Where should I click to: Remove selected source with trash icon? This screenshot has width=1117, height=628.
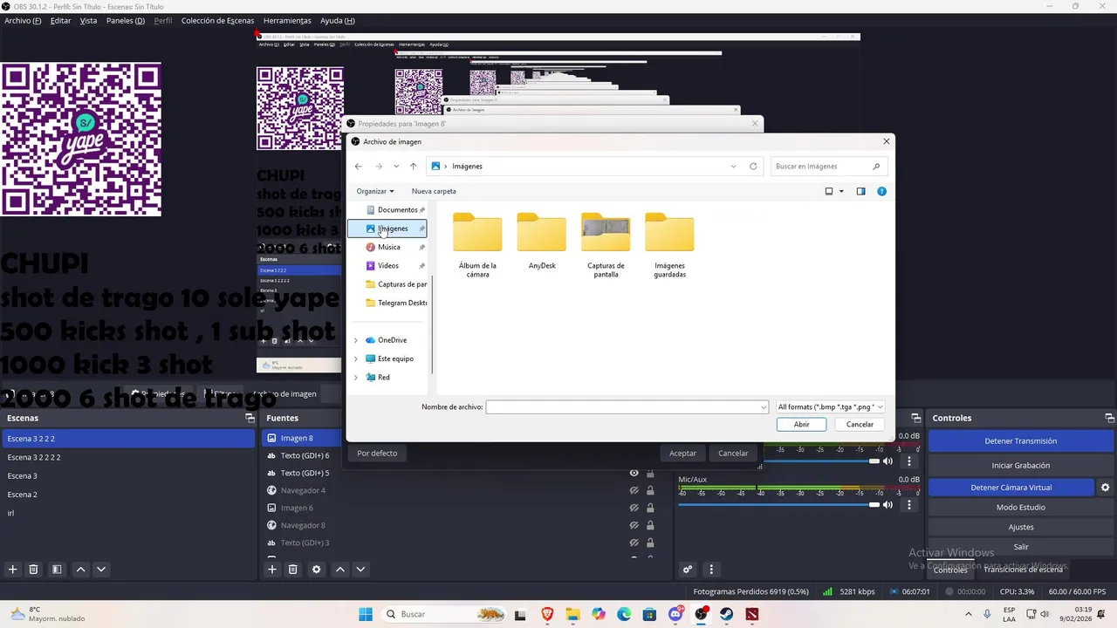pos(293,570)
